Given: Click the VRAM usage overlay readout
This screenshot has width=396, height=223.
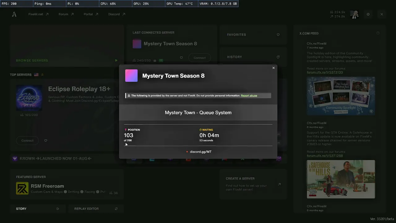Looking at the screenshot, I should (x=218, y=4).
